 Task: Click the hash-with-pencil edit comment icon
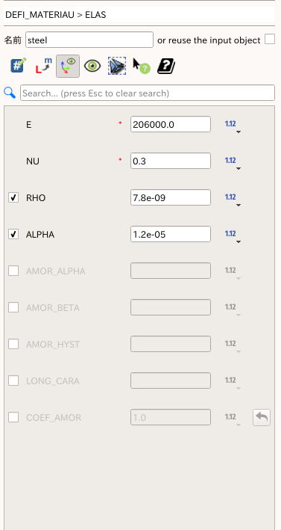(x=18, y=66)
